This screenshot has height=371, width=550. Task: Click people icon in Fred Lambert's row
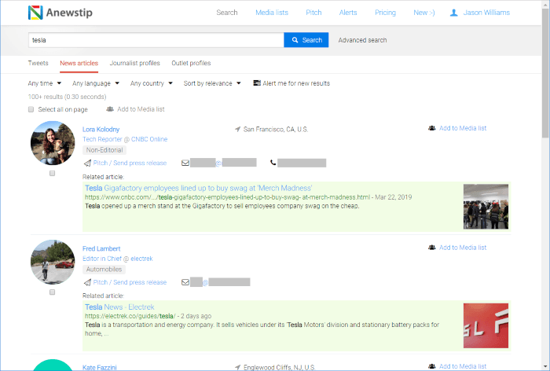click(432, 248)
